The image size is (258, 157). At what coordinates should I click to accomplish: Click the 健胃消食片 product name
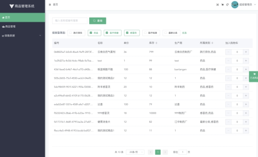coord(104,122)
